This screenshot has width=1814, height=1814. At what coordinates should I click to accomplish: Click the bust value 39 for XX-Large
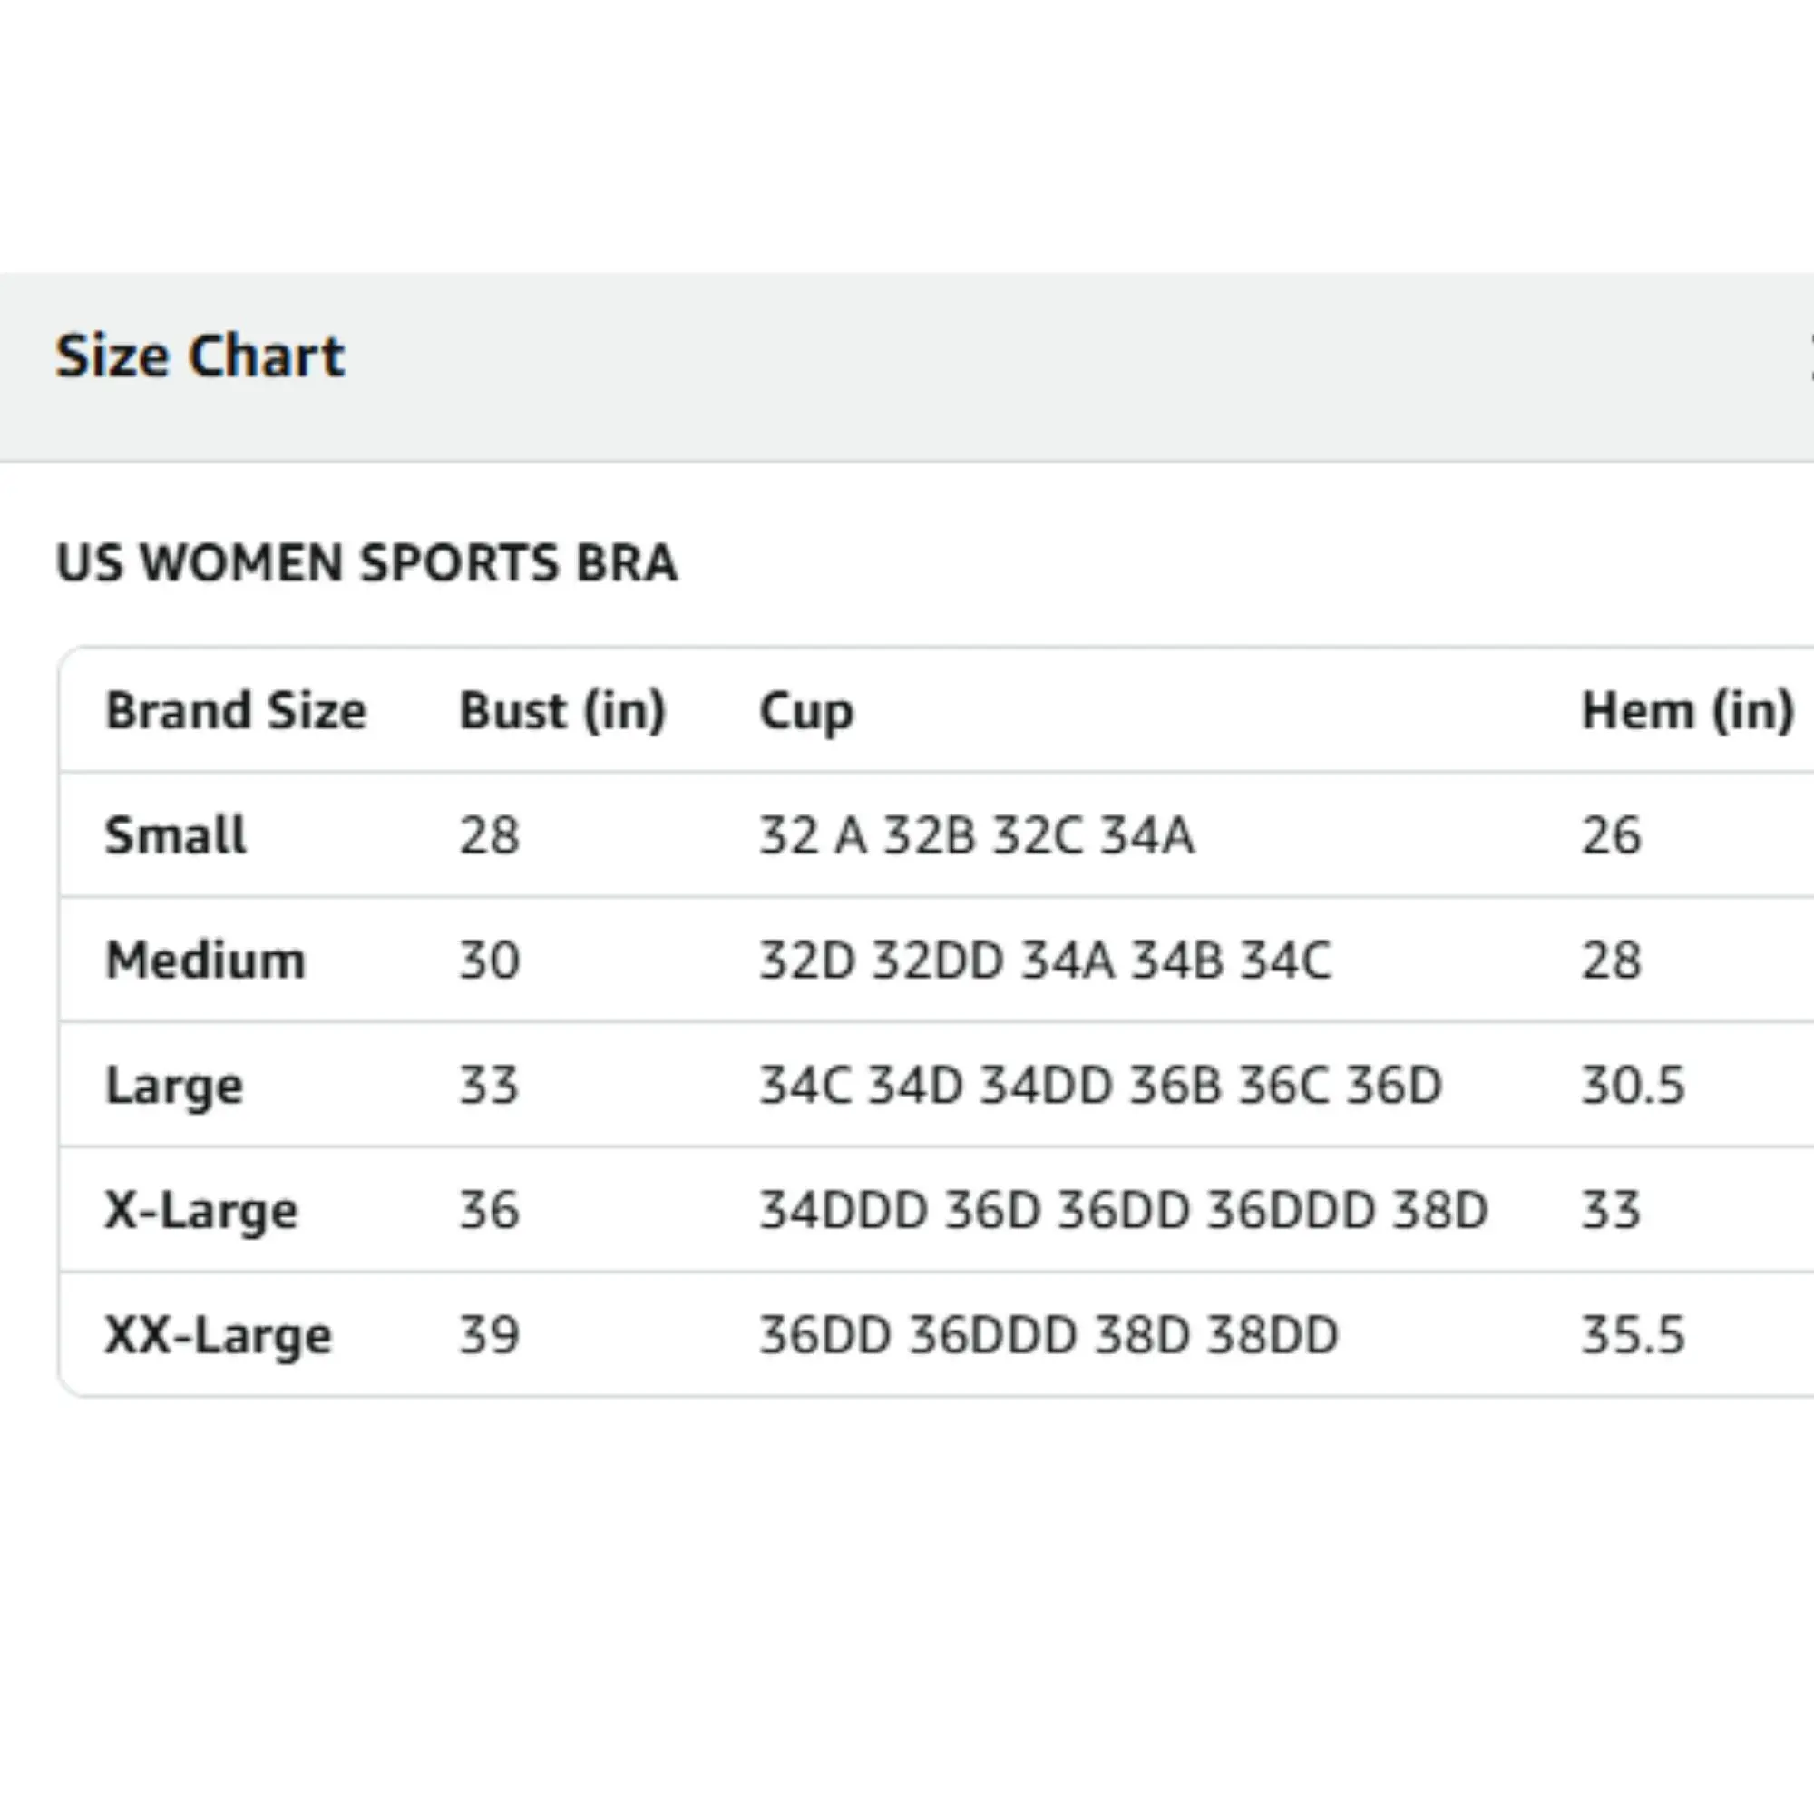coord(489,1335)
